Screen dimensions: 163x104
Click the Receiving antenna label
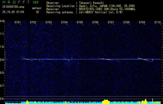click(x=60, y=12)
